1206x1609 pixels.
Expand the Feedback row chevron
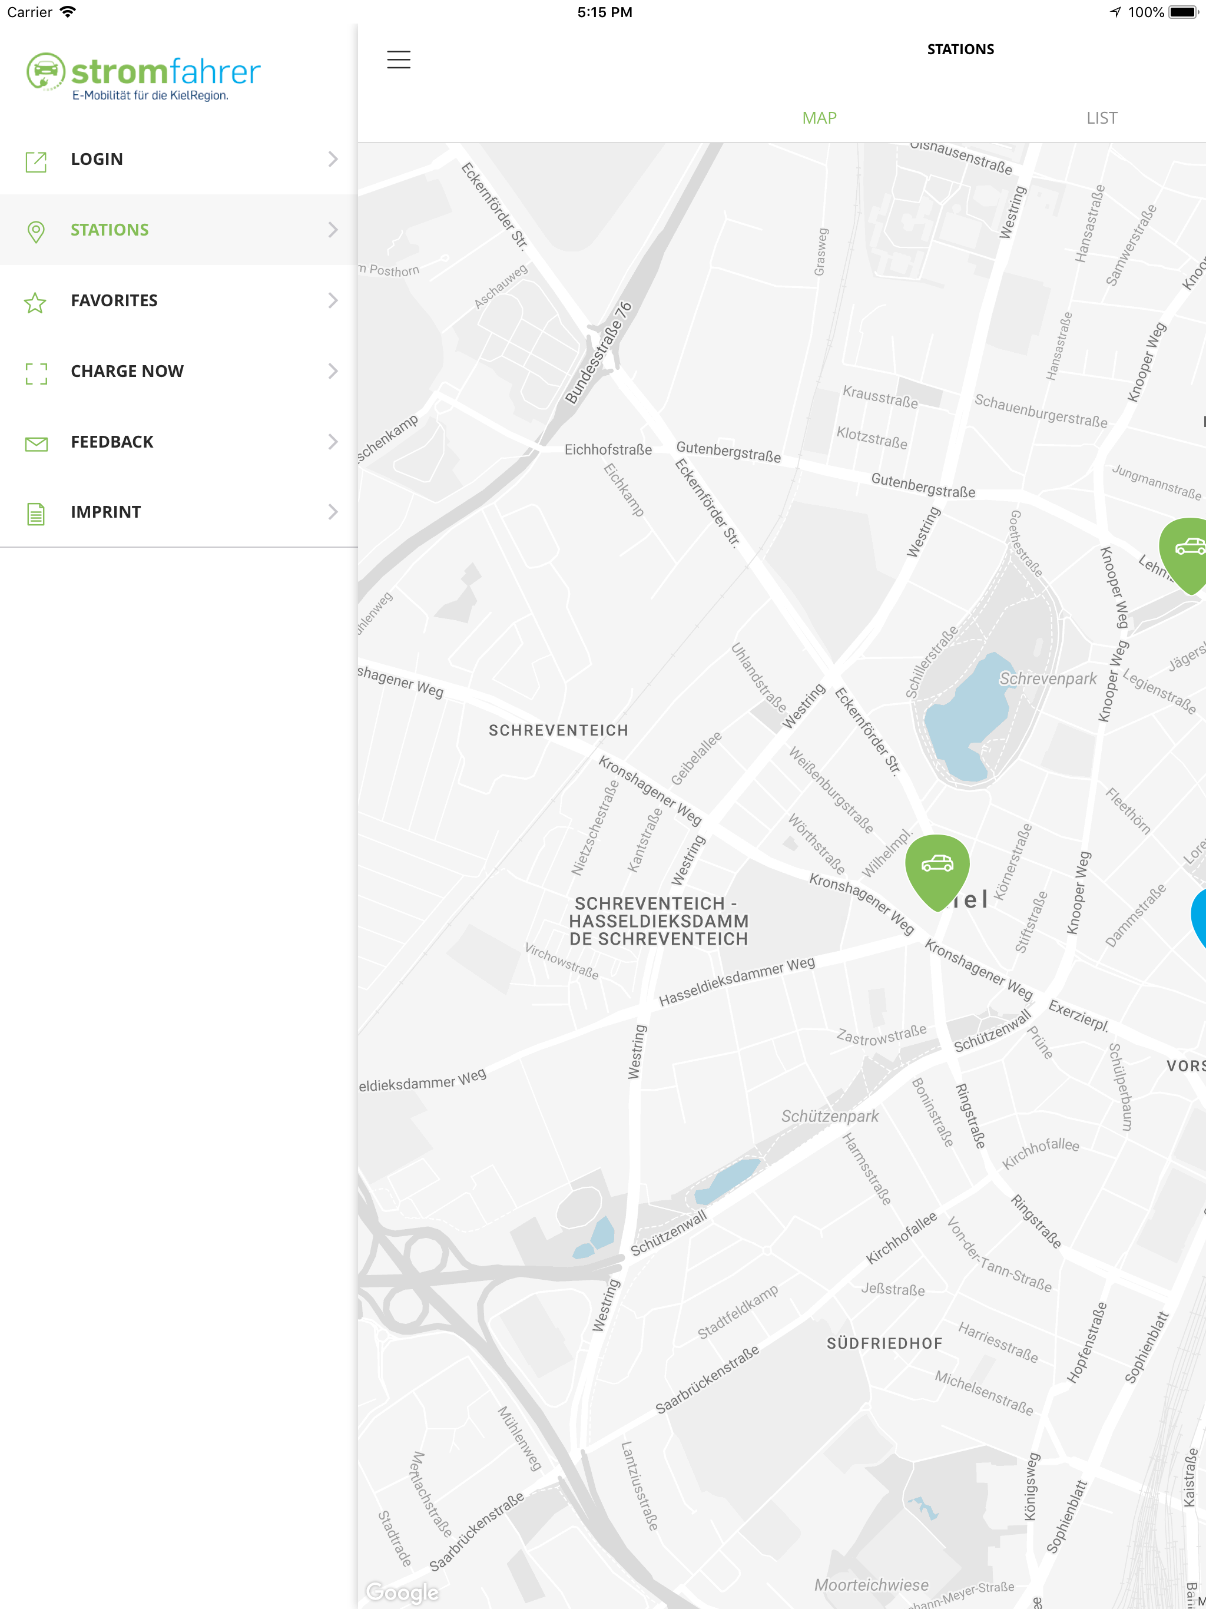[333, 442]
